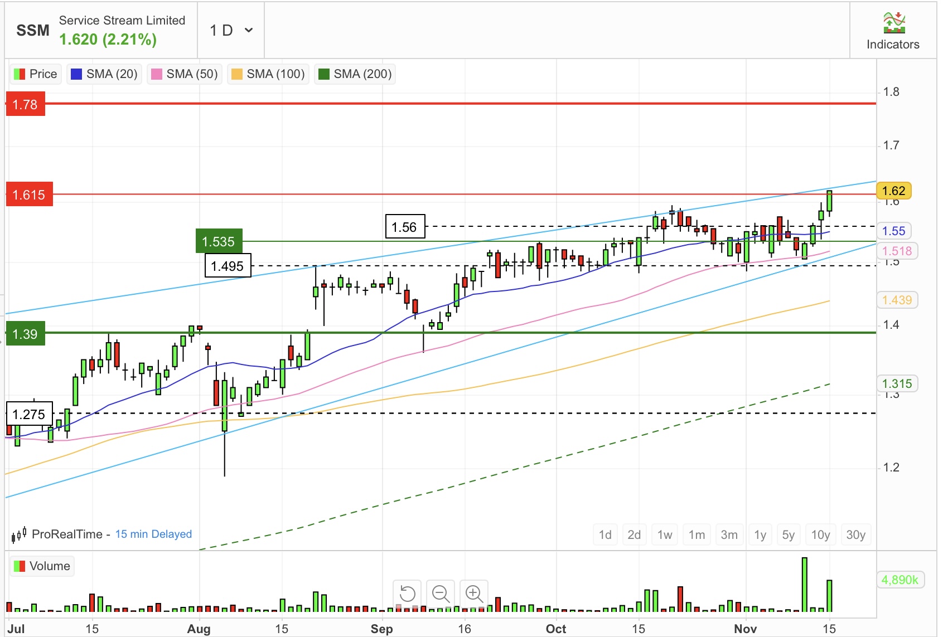Click the Nov label on time axis
Screen dimensions: 943x637
(746, 629)
